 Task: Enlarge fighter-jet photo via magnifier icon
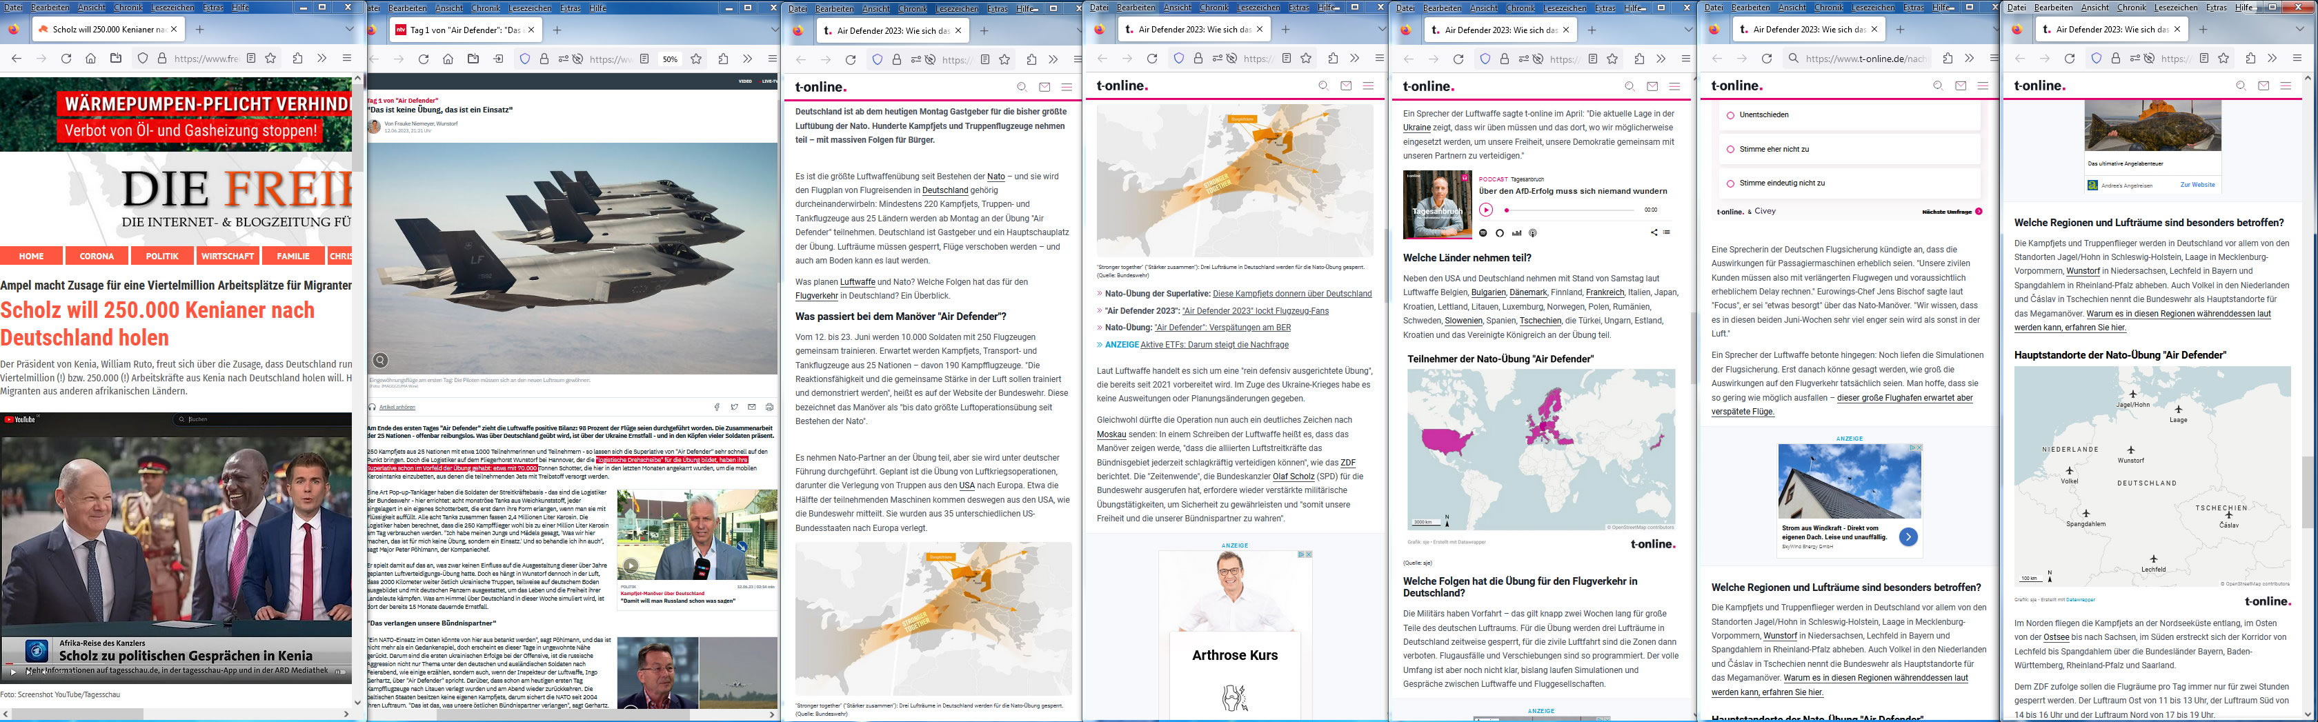coord(381,361)
